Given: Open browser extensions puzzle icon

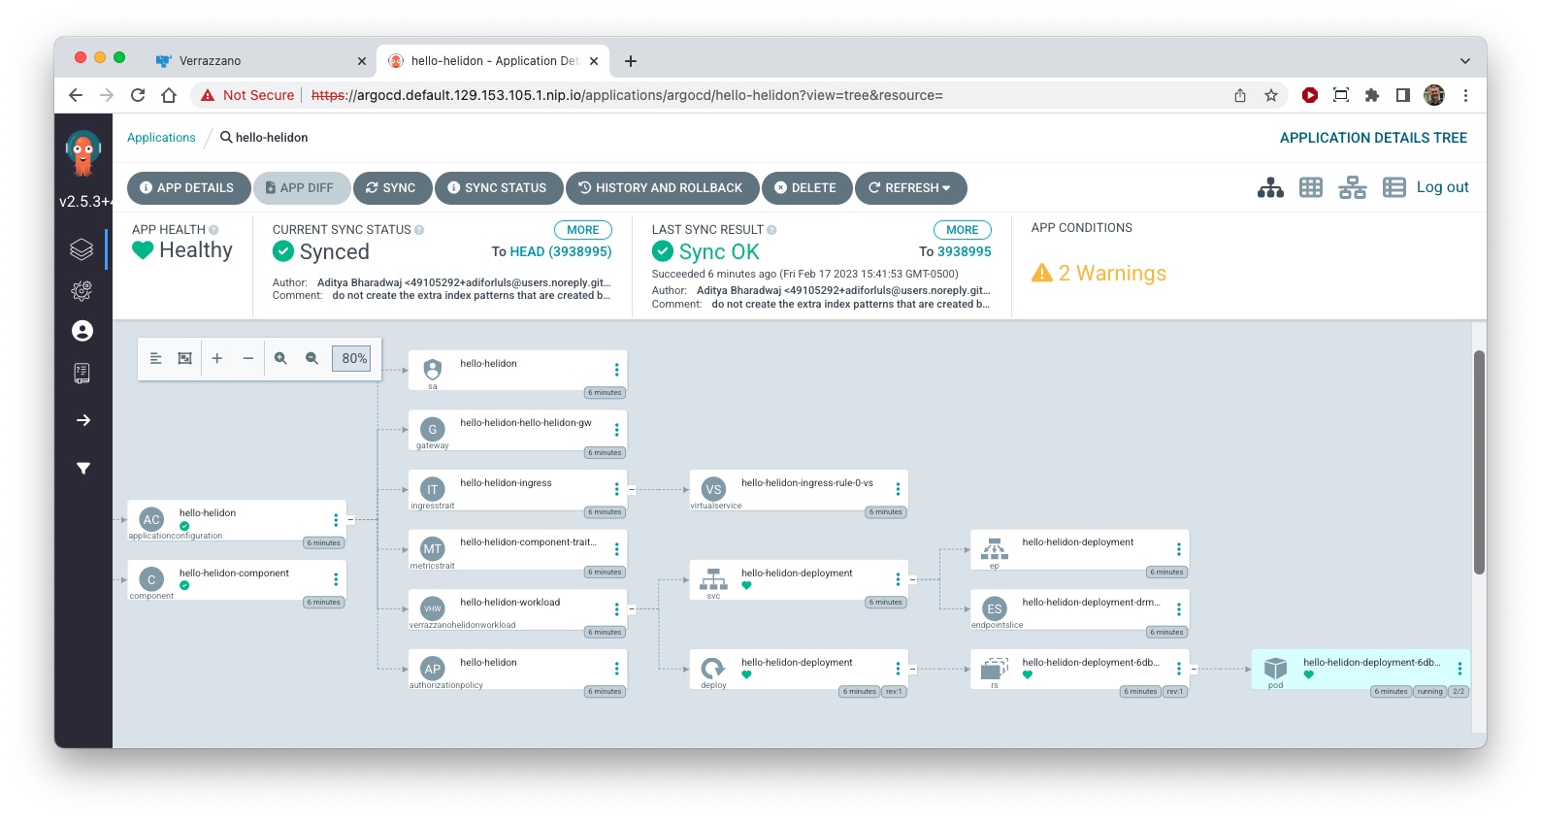Looking at the screenshot, I should click(x=1372, y=95).
